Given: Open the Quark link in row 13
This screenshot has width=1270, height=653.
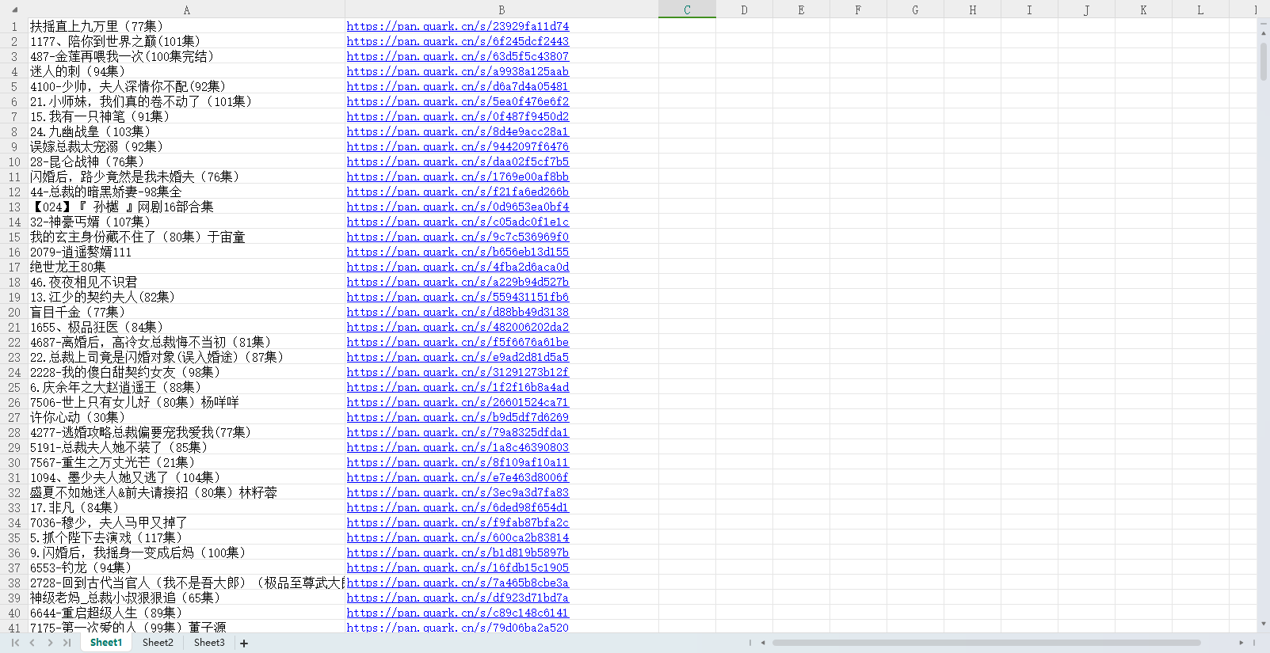Looking at the screenshot, I should pyautogui.click(x=457, y=207).
